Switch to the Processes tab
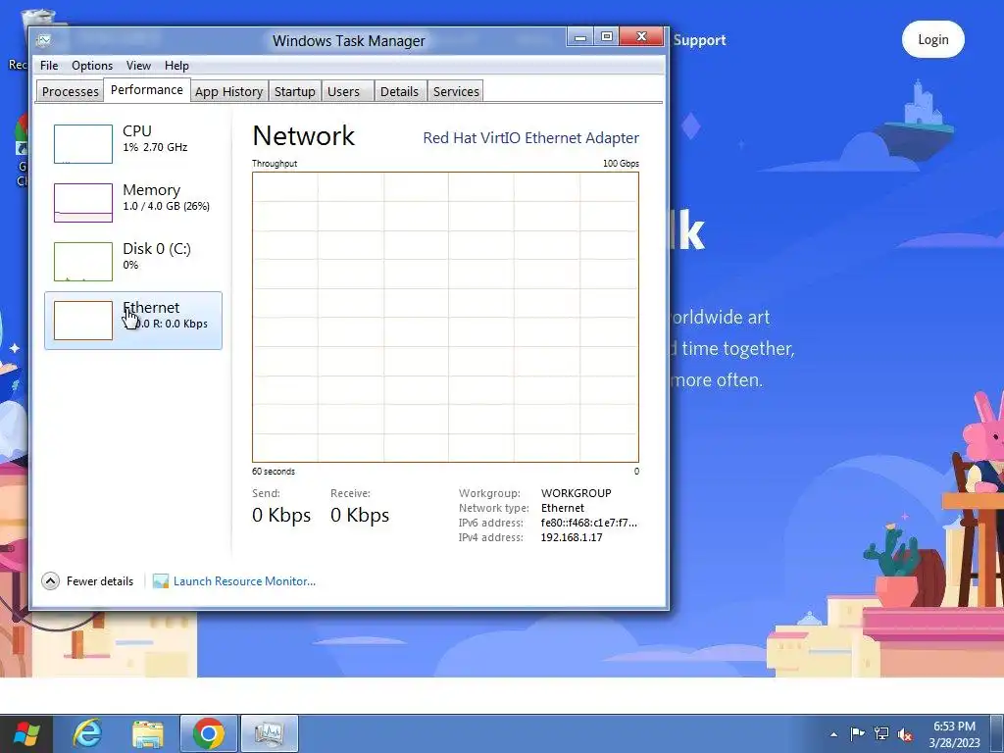 pos(70,91)
